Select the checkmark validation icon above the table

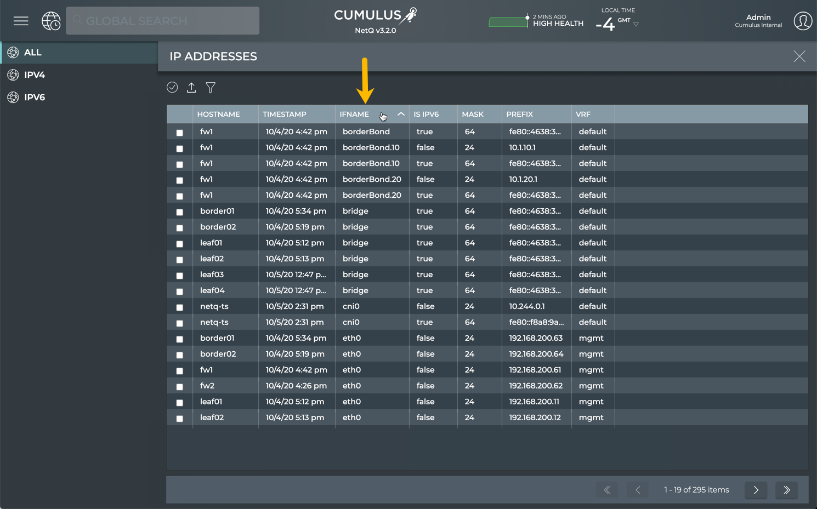pos(172,88)
